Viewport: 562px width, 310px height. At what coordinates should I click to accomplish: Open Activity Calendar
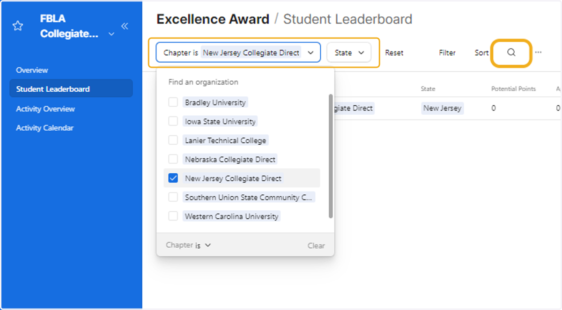coord(45,128)
